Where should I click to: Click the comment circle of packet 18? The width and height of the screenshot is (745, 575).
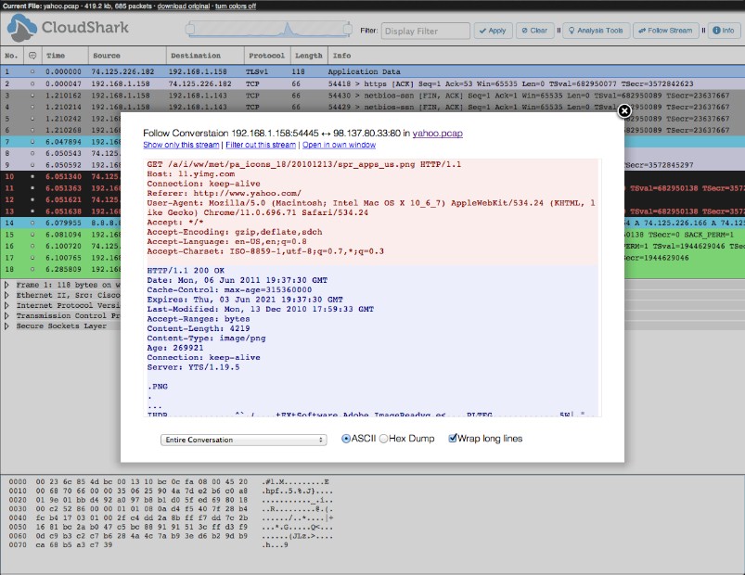32,269
